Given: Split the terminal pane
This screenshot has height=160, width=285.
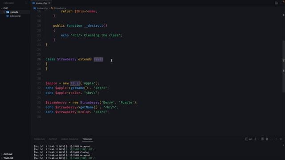Looking at the screenshot, I should [262, 139].
